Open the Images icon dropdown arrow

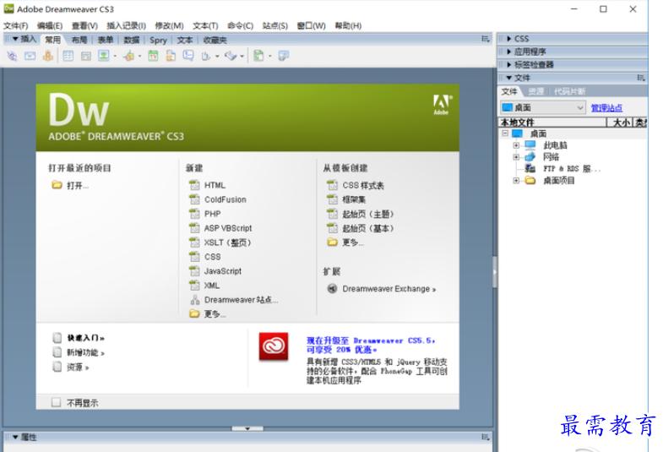tap(115, 56)
